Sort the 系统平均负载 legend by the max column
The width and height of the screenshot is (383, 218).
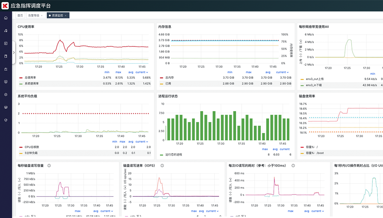(x=123, y=142)
